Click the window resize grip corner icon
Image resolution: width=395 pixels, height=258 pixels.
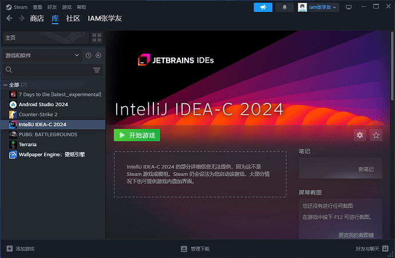(391, 254)
